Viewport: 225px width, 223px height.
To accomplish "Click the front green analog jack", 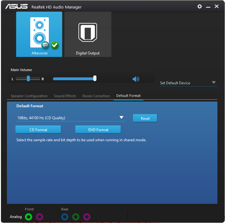I will click(x=29, y=217).
